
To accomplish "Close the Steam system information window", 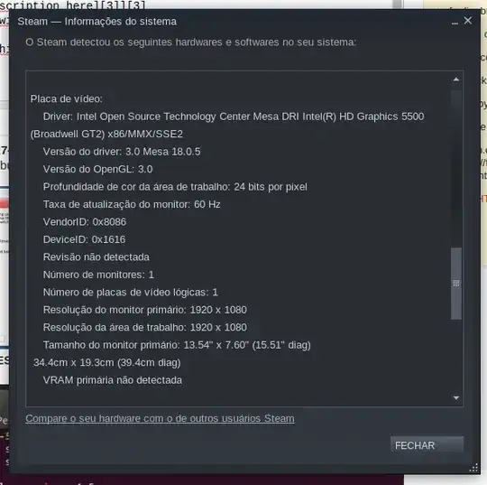I will point(468,21).
